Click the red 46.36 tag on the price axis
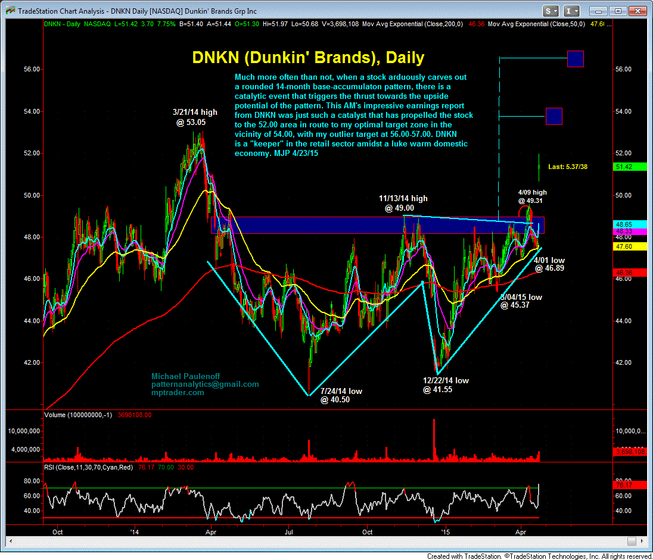The width and height of the screenshot is (653, 560). [630, 273]
